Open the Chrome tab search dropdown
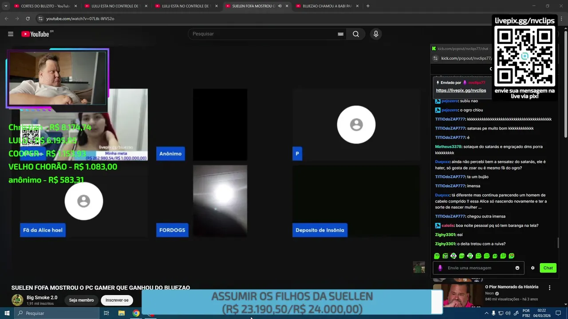The height and width of the screenshot is (319, 568). (x=6, y=6)
